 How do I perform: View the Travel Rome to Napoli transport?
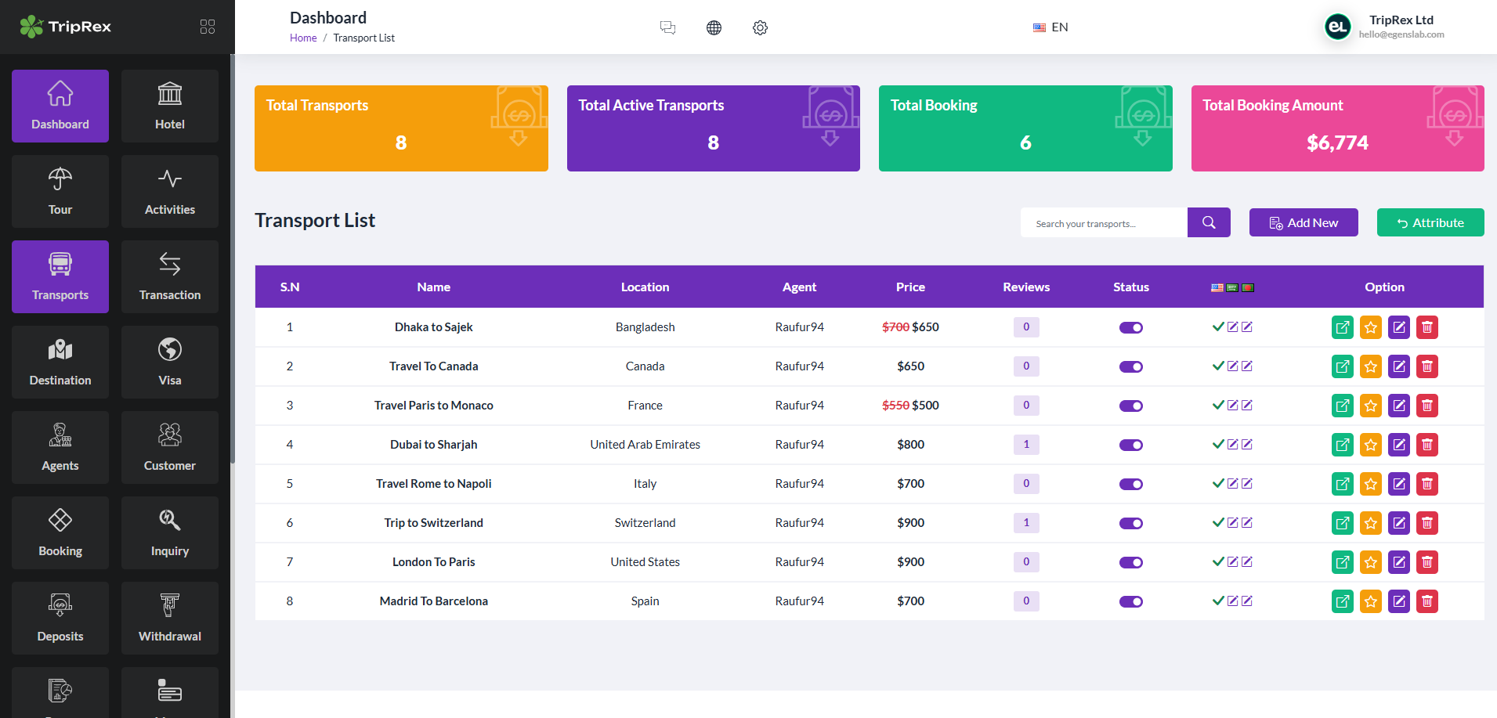click(x=1343, y=484)
